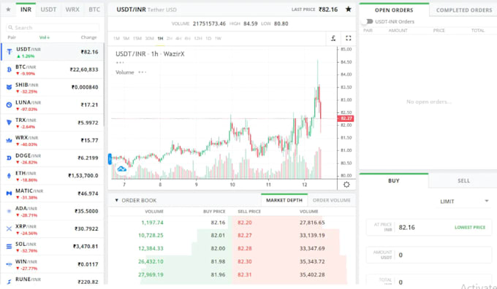Click the LOWEST PRICE link
The height and width of the screenshot is (289, 497).
(470, 227)
